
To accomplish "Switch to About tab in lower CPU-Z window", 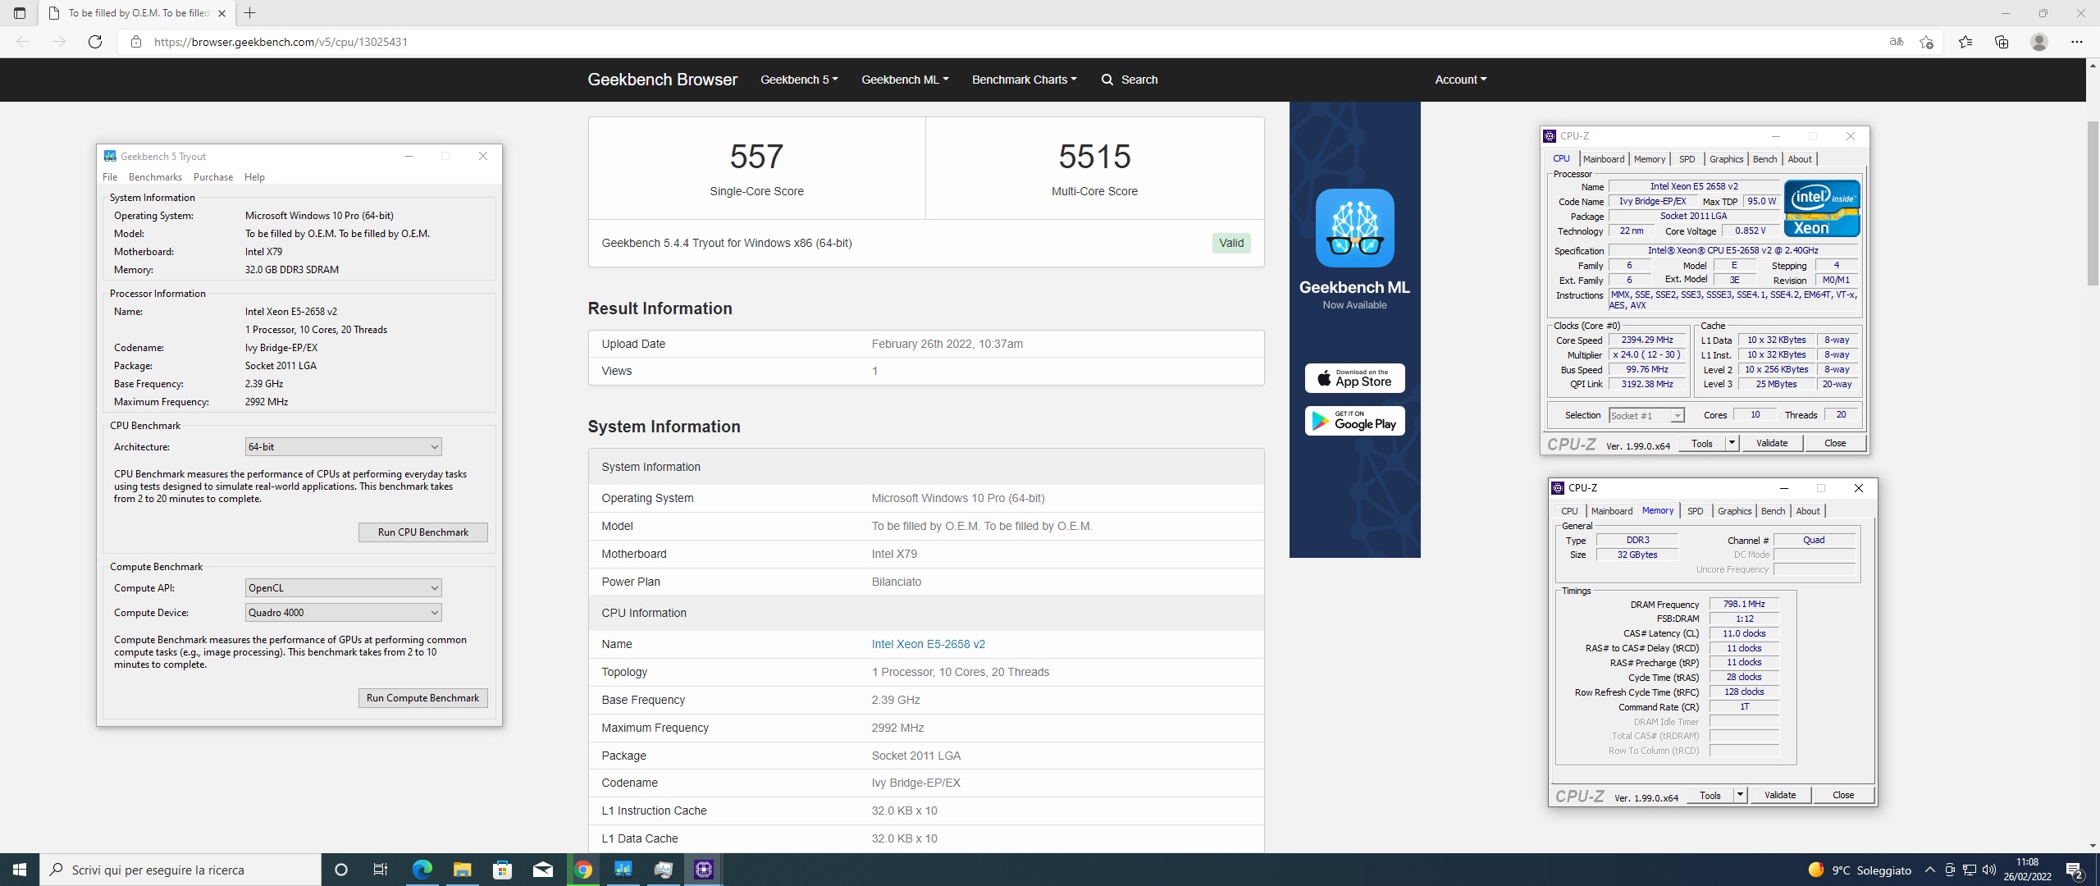I will 1808,511.
